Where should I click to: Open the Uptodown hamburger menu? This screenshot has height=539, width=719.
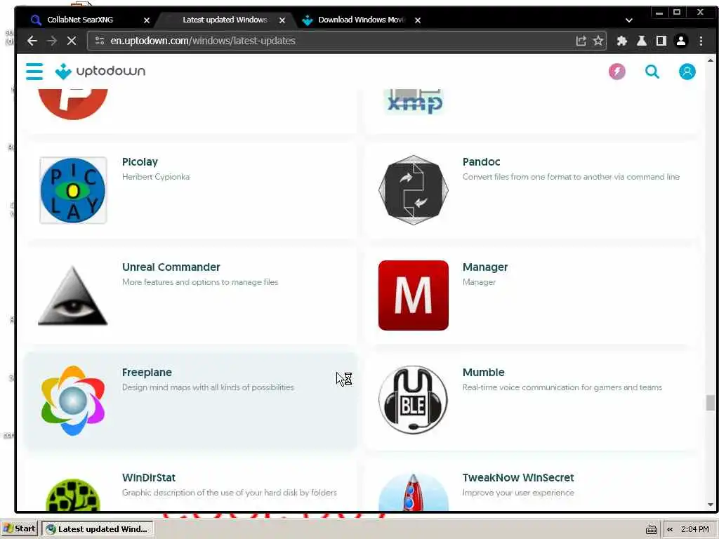tap(34, 72)
